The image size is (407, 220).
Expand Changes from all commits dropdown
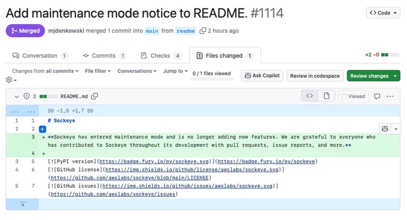45,71
